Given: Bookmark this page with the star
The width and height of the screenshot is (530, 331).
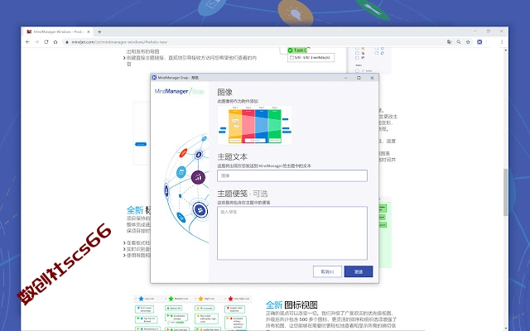Looking at the screenshot, I should point(468,42).
